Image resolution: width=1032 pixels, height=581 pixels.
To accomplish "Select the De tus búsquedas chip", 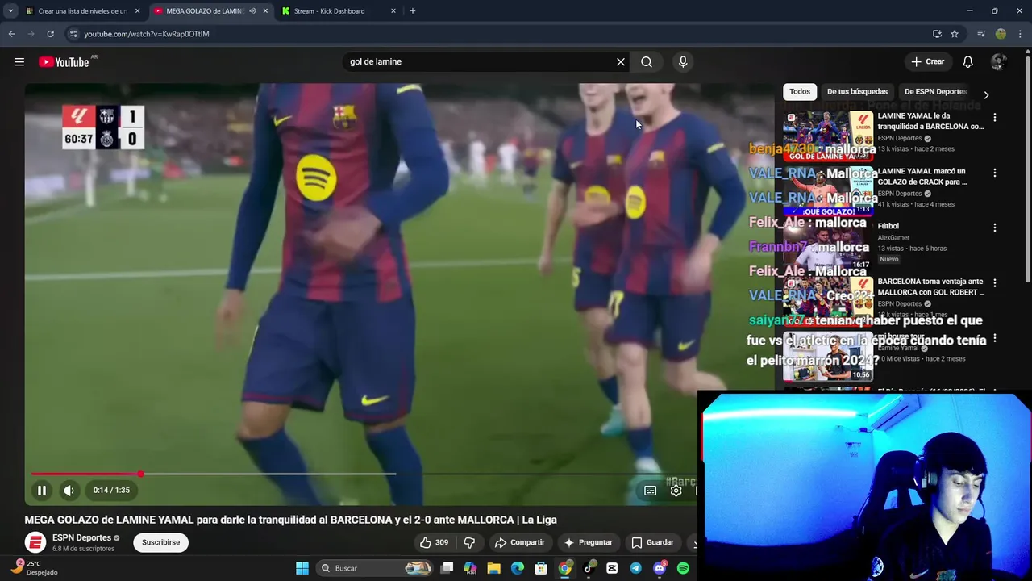I will pos(857,92).
